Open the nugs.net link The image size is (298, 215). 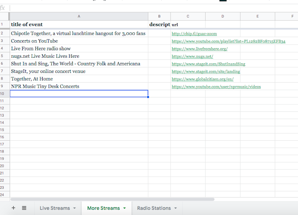point(192,56)
